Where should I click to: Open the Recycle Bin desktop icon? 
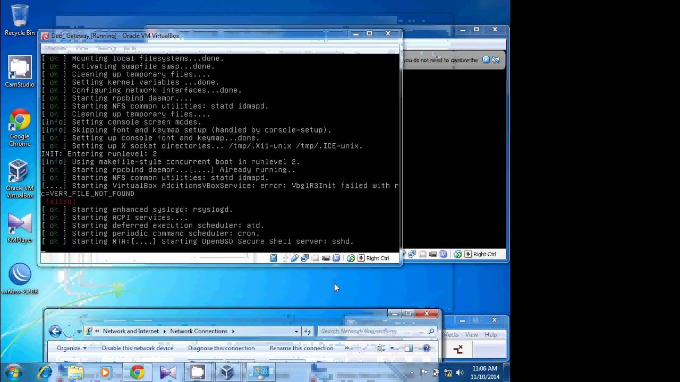click(20, 20)
